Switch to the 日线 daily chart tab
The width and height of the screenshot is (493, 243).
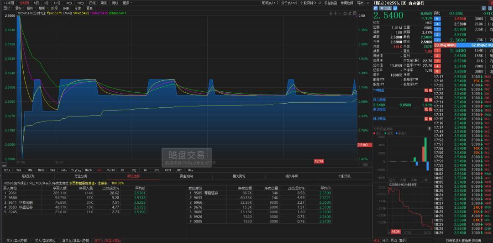pyautogui.click(x=92, y=3)
